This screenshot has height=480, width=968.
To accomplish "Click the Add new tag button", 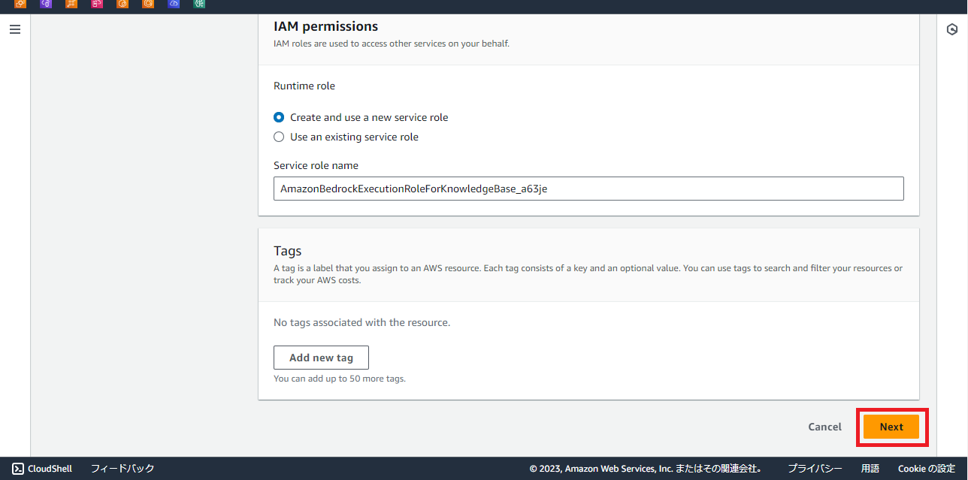I will point(321,358).
